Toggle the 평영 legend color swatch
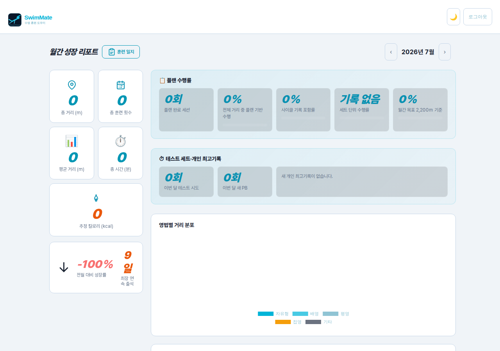The height and width of the screenshot is (351, 500). (x=330, y=314)
